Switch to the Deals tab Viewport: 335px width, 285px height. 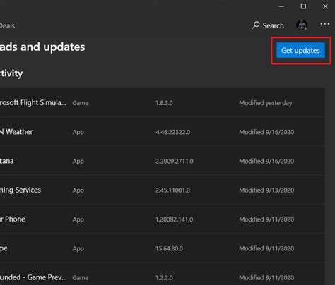(7, 25)
